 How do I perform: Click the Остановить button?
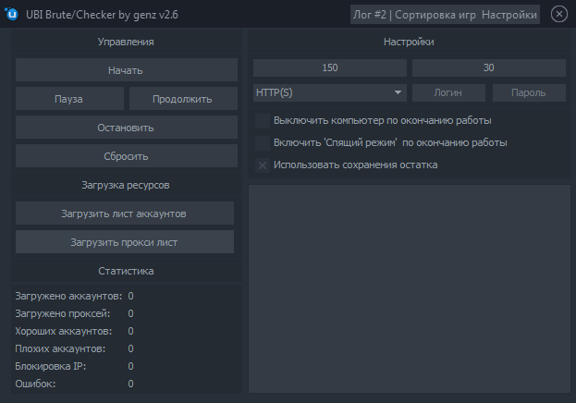pos(125,128)
